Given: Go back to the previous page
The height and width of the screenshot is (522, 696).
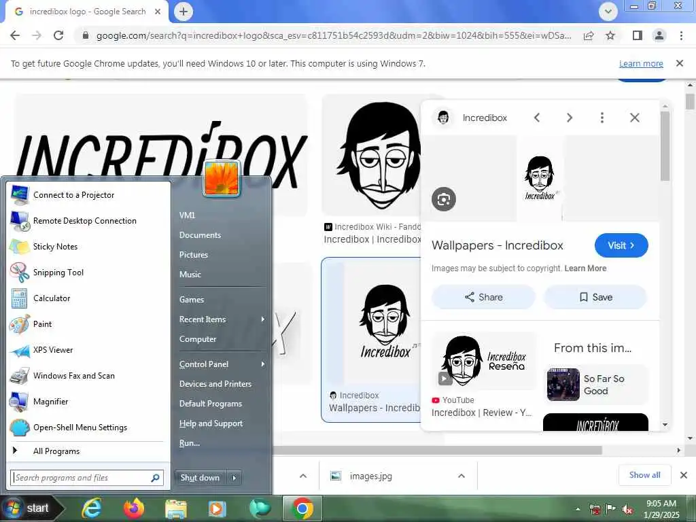Looking at the screenshot, I should [15, 35].
